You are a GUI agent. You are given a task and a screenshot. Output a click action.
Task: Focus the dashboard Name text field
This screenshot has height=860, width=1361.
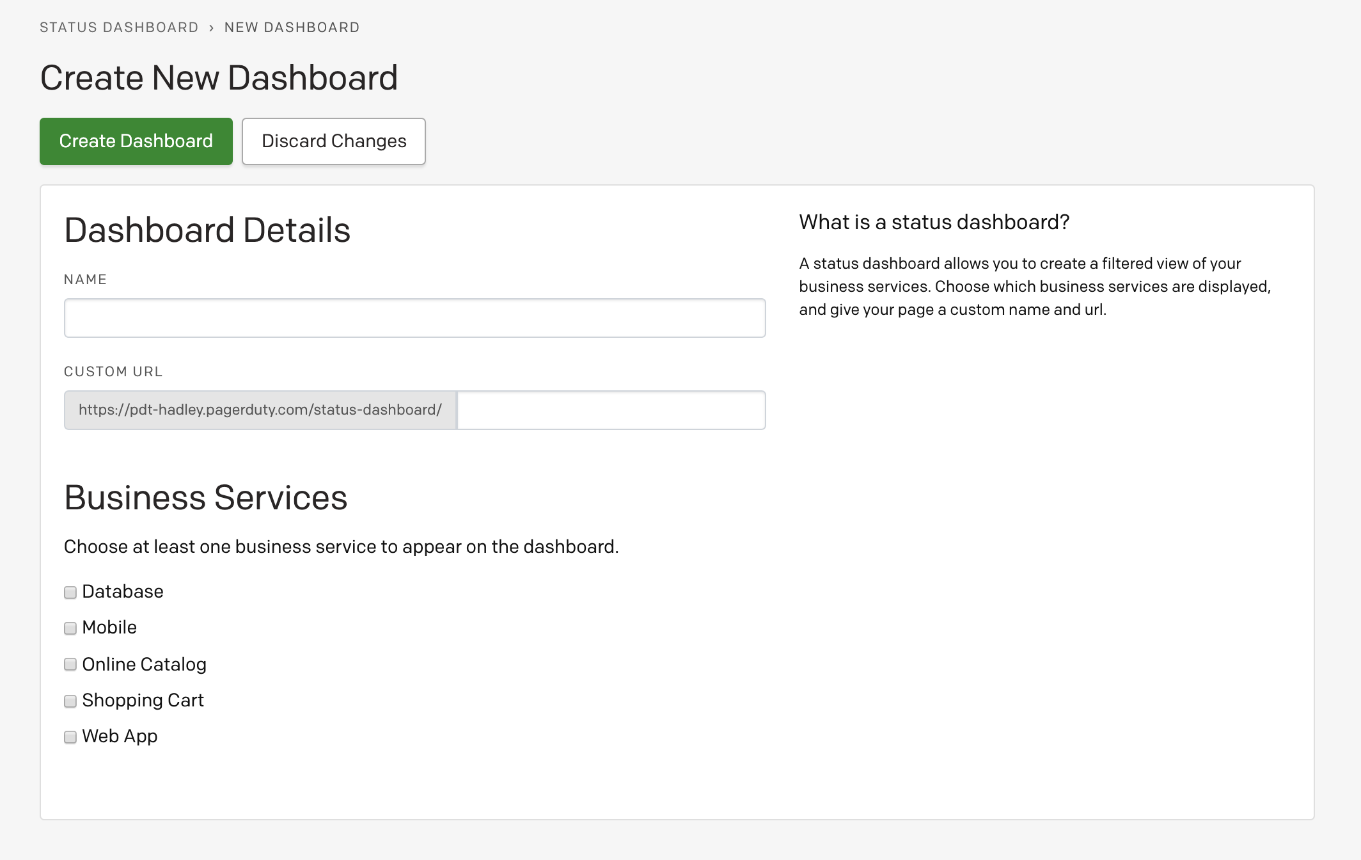(414, 318)
